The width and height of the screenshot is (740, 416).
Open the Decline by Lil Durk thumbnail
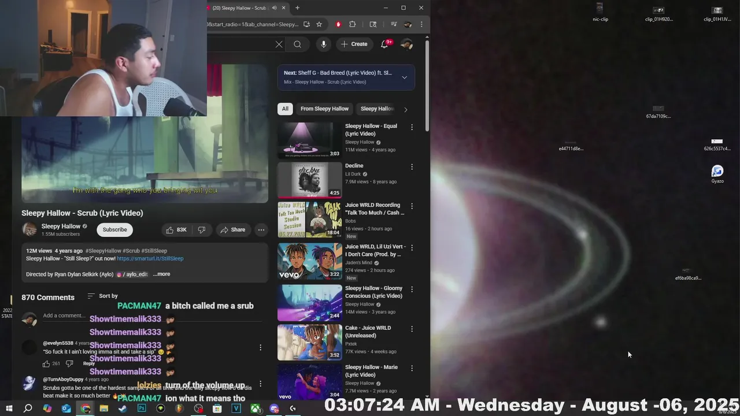pyautogui.click(x=310, y=180)
